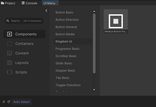Screen dimensions: 156x107
Task: Click the Medium Button Fra... label
Action: pyautogui.click(x=116, y=32)
